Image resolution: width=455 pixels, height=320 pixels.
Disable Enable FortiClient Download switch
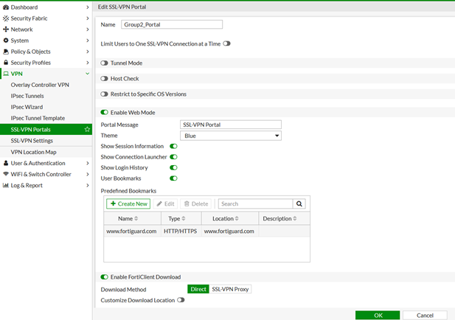pyautogui.click(x=104, y=277)
